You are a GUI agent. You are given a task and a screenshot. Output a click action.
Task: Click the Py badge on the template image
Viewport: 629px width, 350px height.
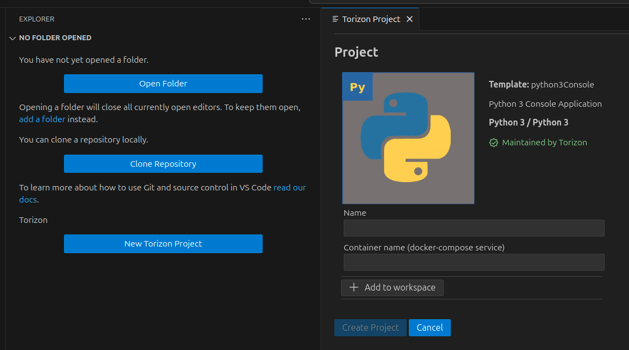358,87
